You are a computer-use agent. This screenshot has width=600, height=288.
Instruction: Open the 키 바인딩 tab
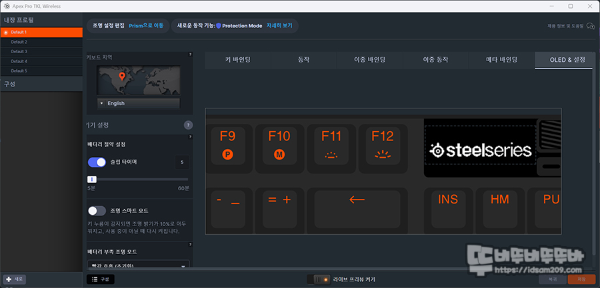point(237,60)
